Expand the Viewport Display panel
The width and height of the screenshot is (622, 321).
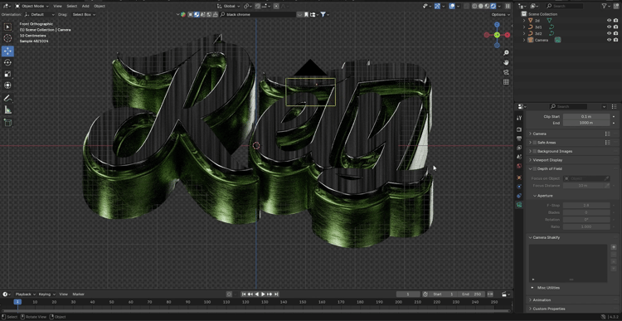(547, 160)
